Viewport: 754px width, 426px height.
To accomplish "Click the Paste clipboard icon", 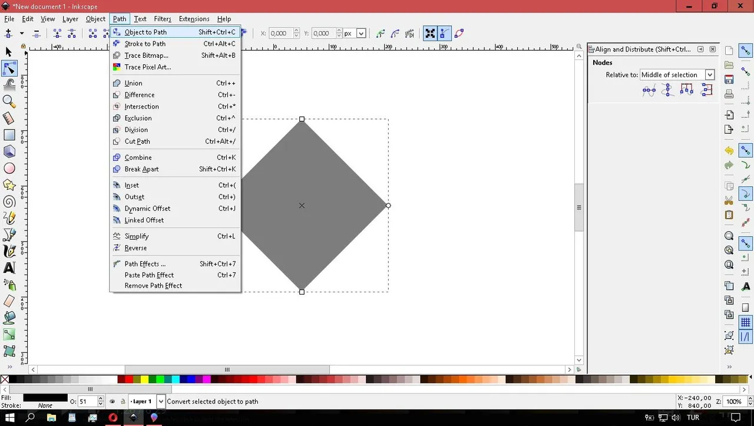I will tap(729, 215).
